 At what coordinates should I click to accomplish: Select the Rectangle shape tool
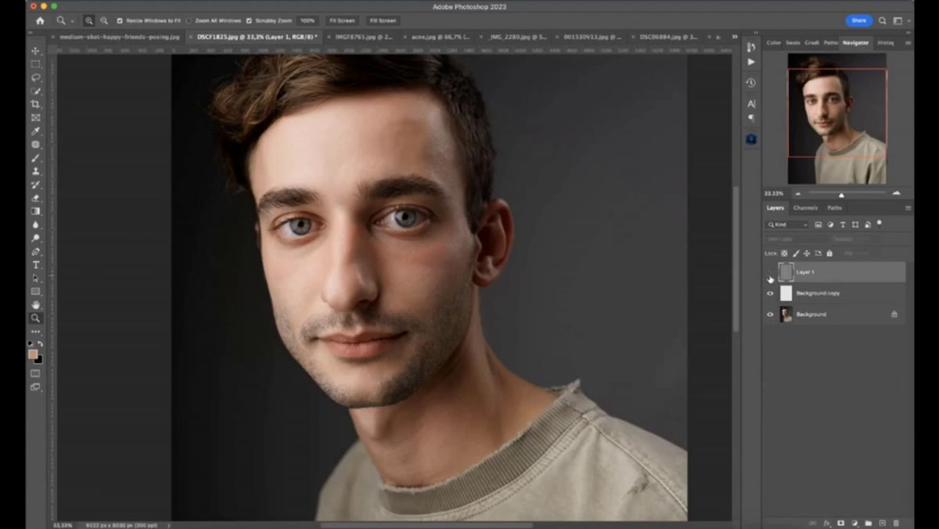pos(35,291)
